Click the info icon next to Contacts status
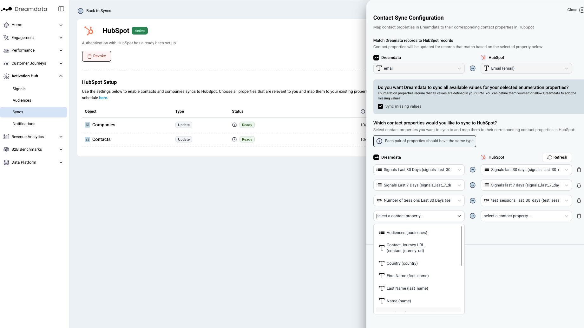Screen dimensions: 584x328 click(x=234, y=139)
